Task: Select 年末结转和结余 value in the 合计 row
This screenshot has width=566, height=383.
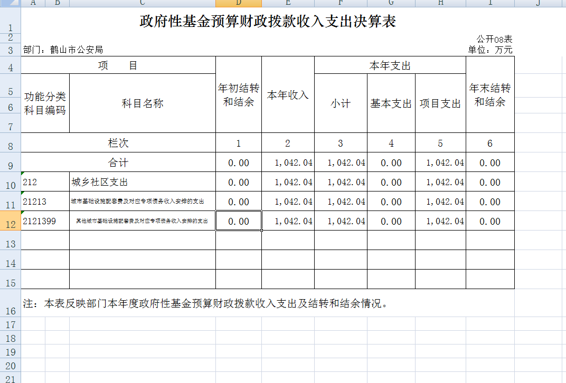Action: [490, 162]
